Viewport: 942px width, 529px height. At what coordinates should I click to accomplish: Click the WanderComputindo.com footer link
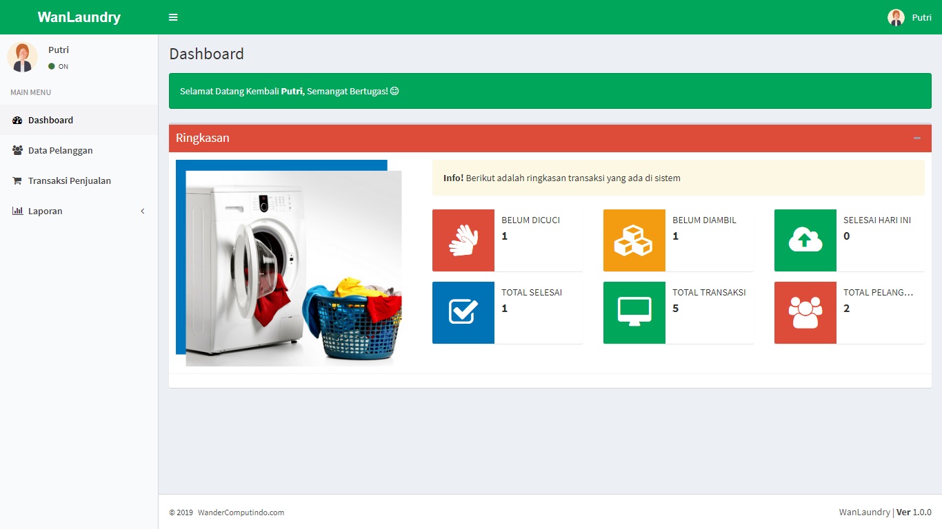241,512
